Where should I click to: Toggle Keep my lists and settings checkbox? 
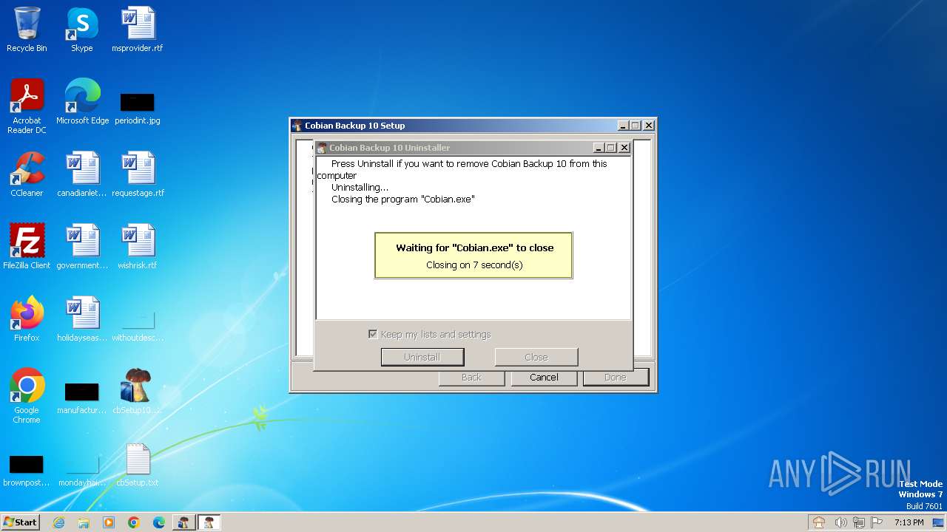point(373,334)
